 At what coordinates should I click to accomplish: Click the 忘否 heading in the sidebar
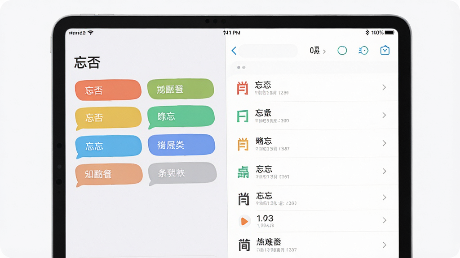(87, 63)
